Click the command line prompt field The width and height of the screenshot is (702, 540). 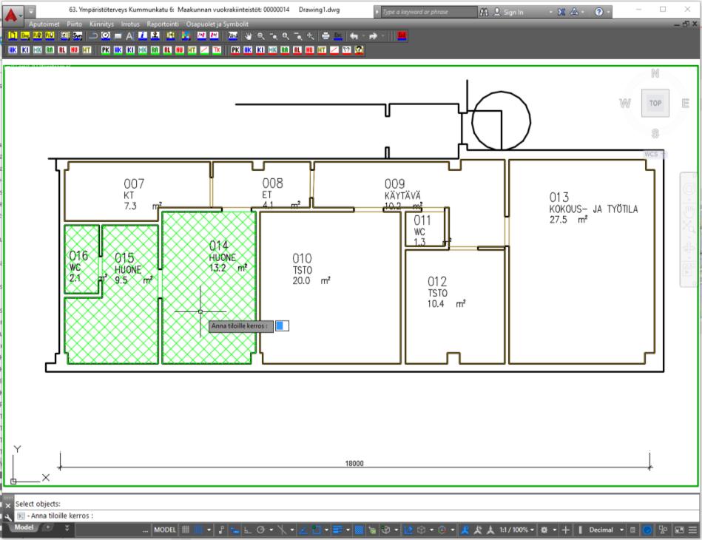[357, 516]
